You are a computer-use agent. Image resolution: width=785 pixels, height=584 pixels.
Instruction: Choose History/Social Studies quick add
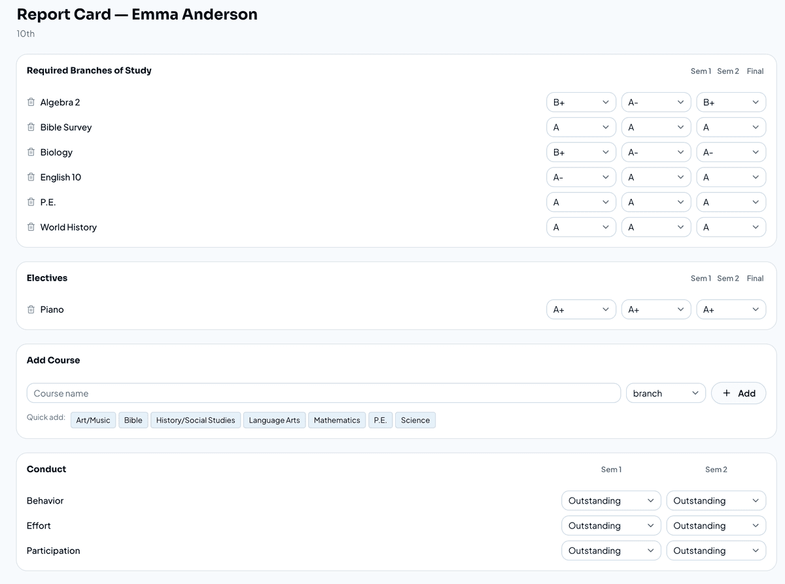click(195, 420)
